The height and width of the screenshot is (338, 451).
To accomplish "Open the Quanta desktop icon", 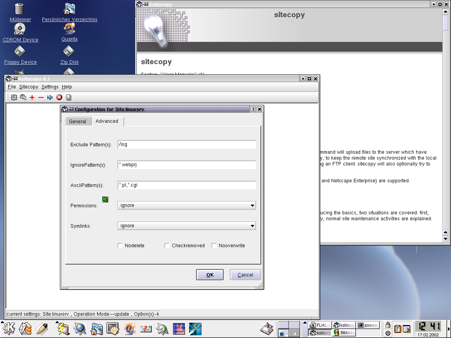I will point(69,32).
